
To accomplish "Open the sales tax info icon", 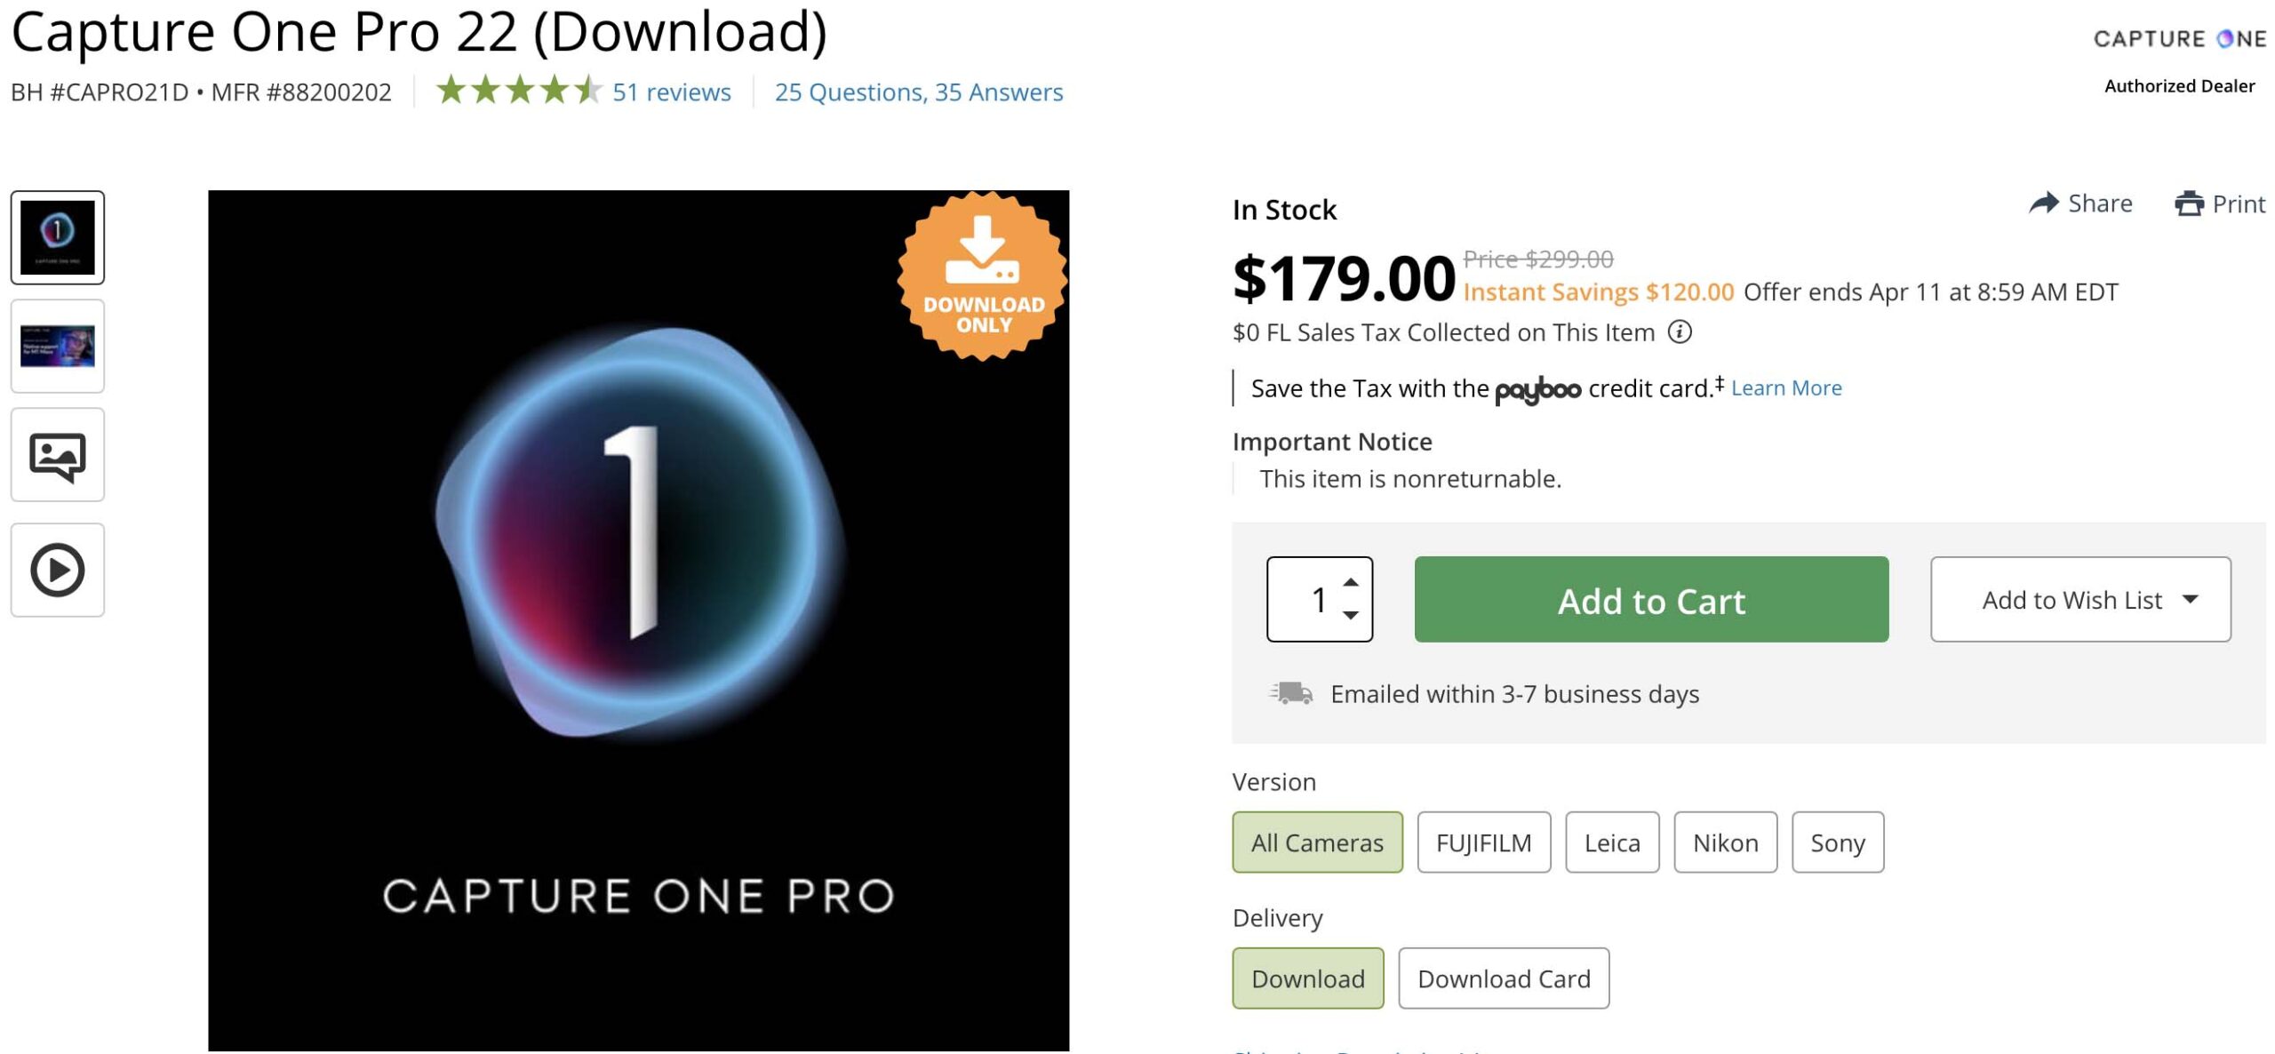I will [x=1679, y=332].
